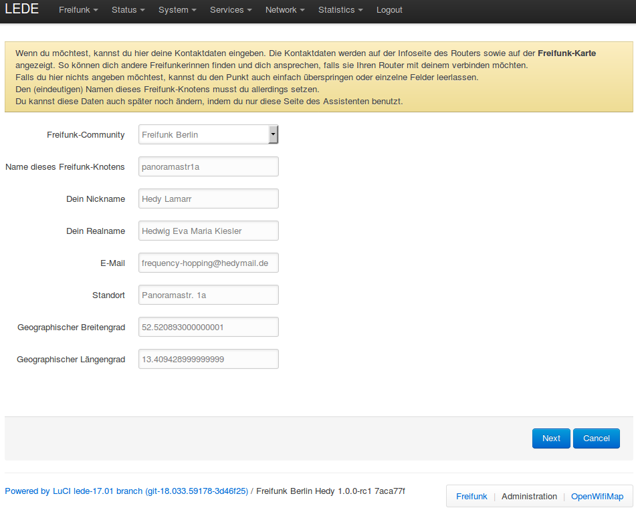Click the Geographischer Breitengrad field
Screen dimensions: 636x510
coord(208,327)
